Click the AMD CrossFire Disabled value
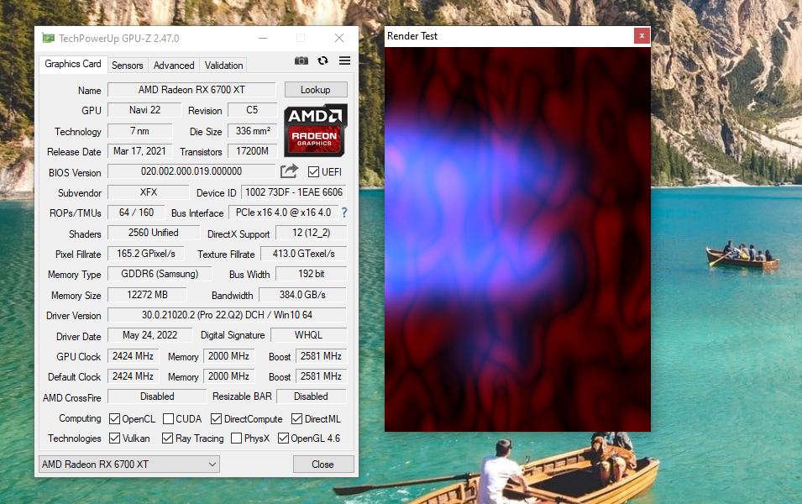This screenshot has width=802, height=504. (x=157, y=396)
